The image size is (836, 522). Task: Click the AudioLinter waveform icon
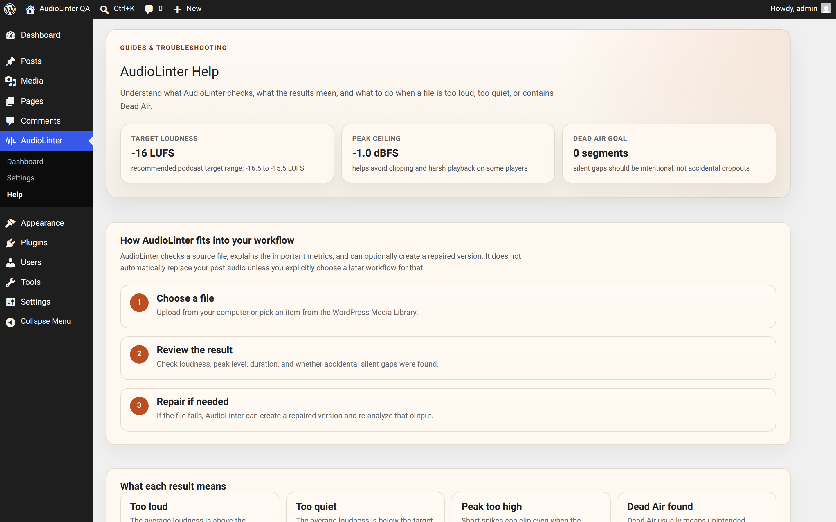click(x=10, y=141)
